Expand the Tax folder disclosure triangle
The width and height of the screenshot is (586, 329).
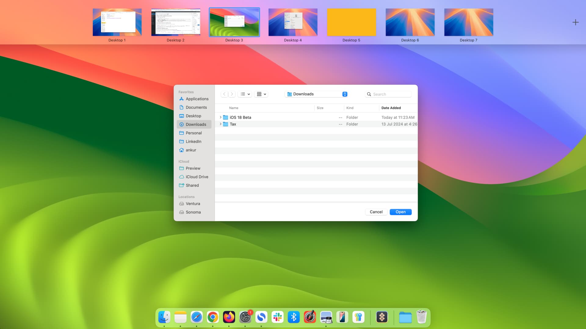click(221, 124)
